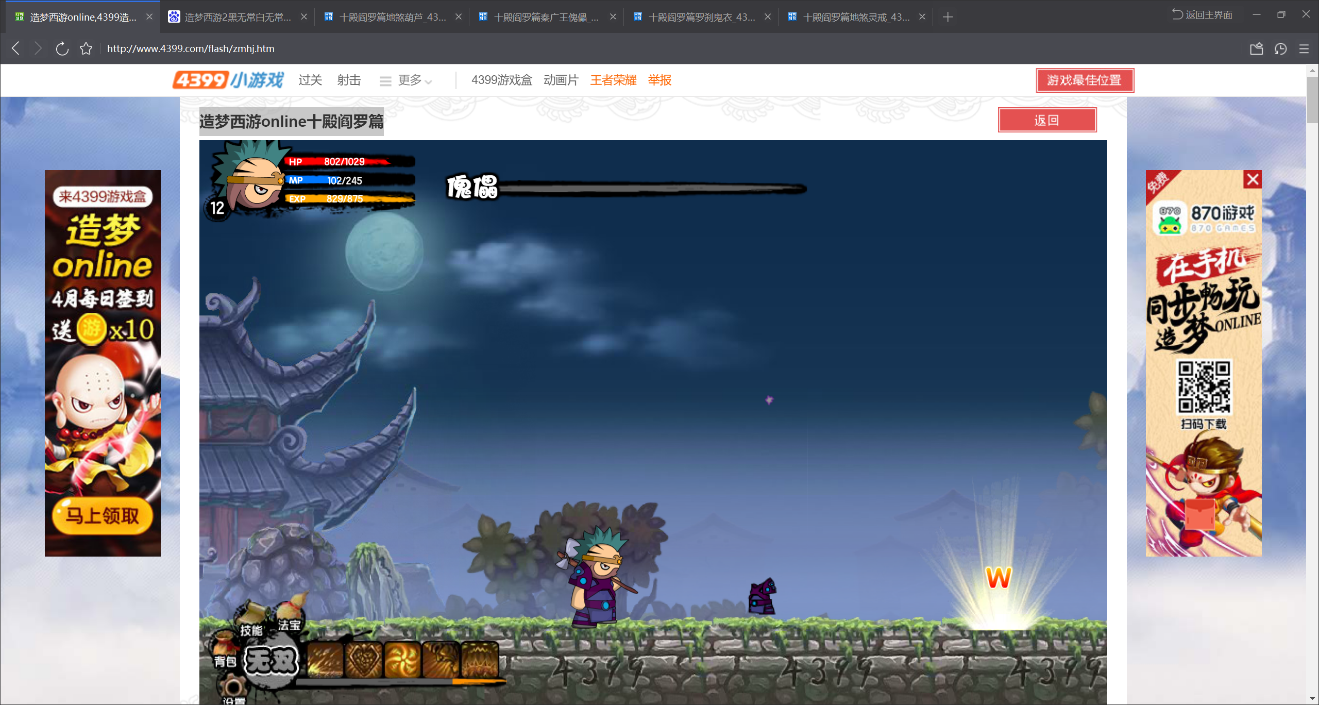
Task: Open the 设置 gear settings icon
Action: point(233,691)
